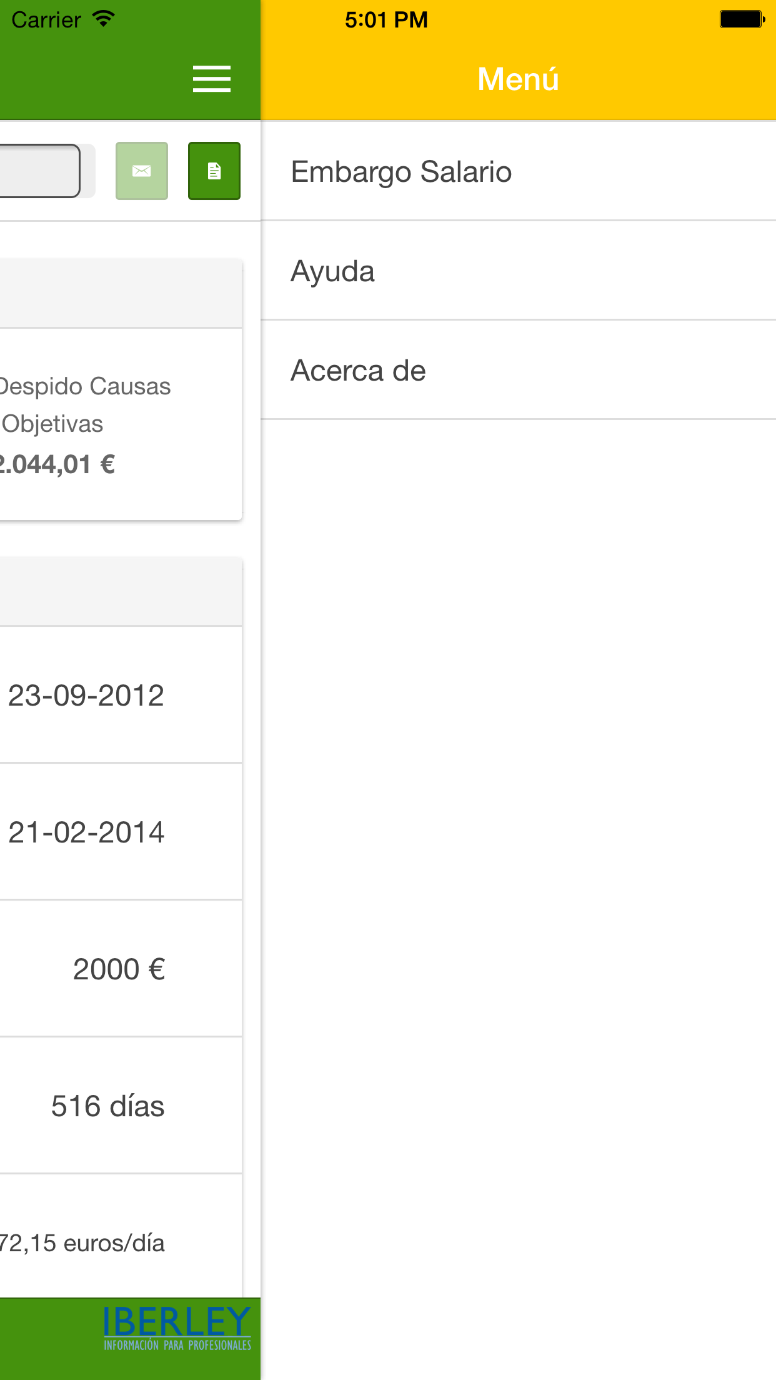
Task: Tap the Menú header title
Action: (x=518, y=79)
